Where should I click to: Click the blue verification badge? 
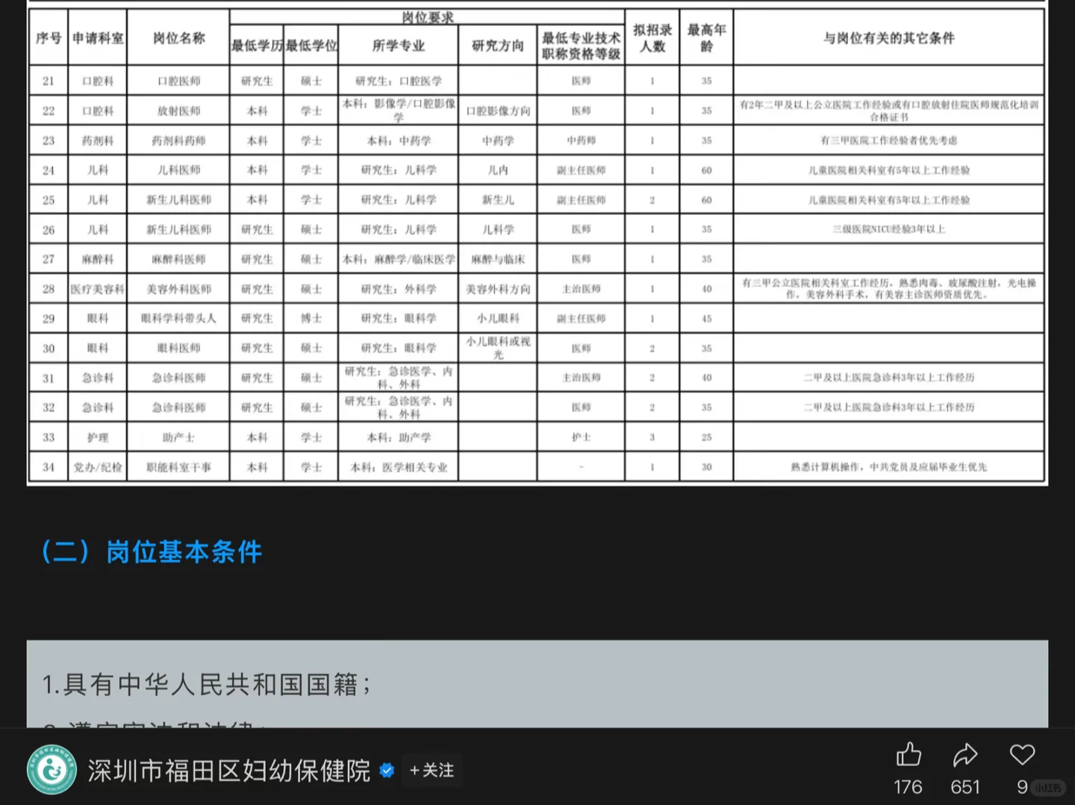387,771
